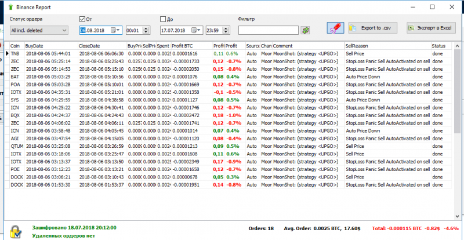Click Profit BTC value 0.00000678
The width and height of the screenshot is (464, 240).
pos(192,177)
